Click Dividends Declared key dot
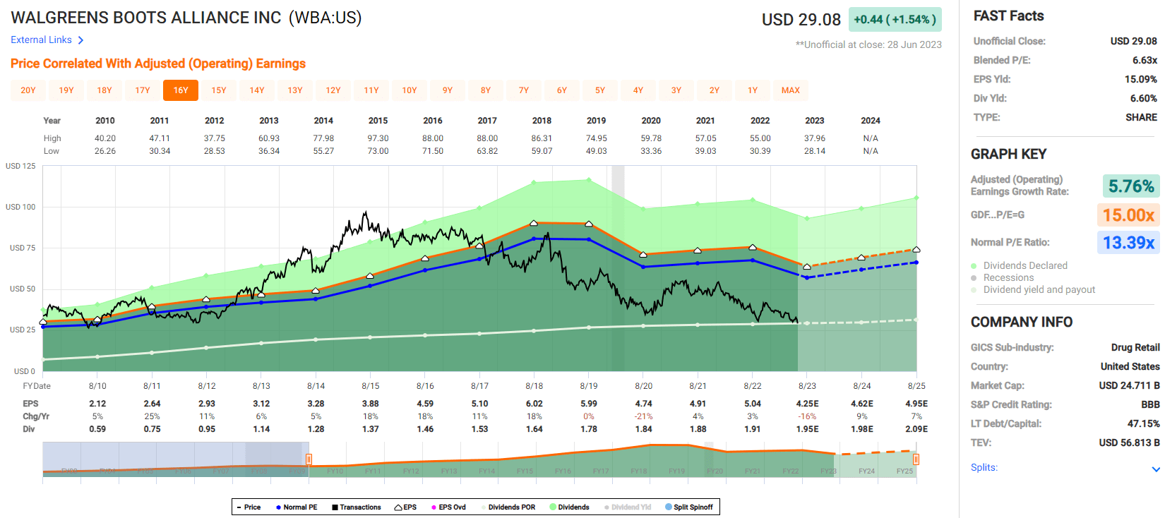The width and height of the screenshot is (1165, 518). (974, 266)
